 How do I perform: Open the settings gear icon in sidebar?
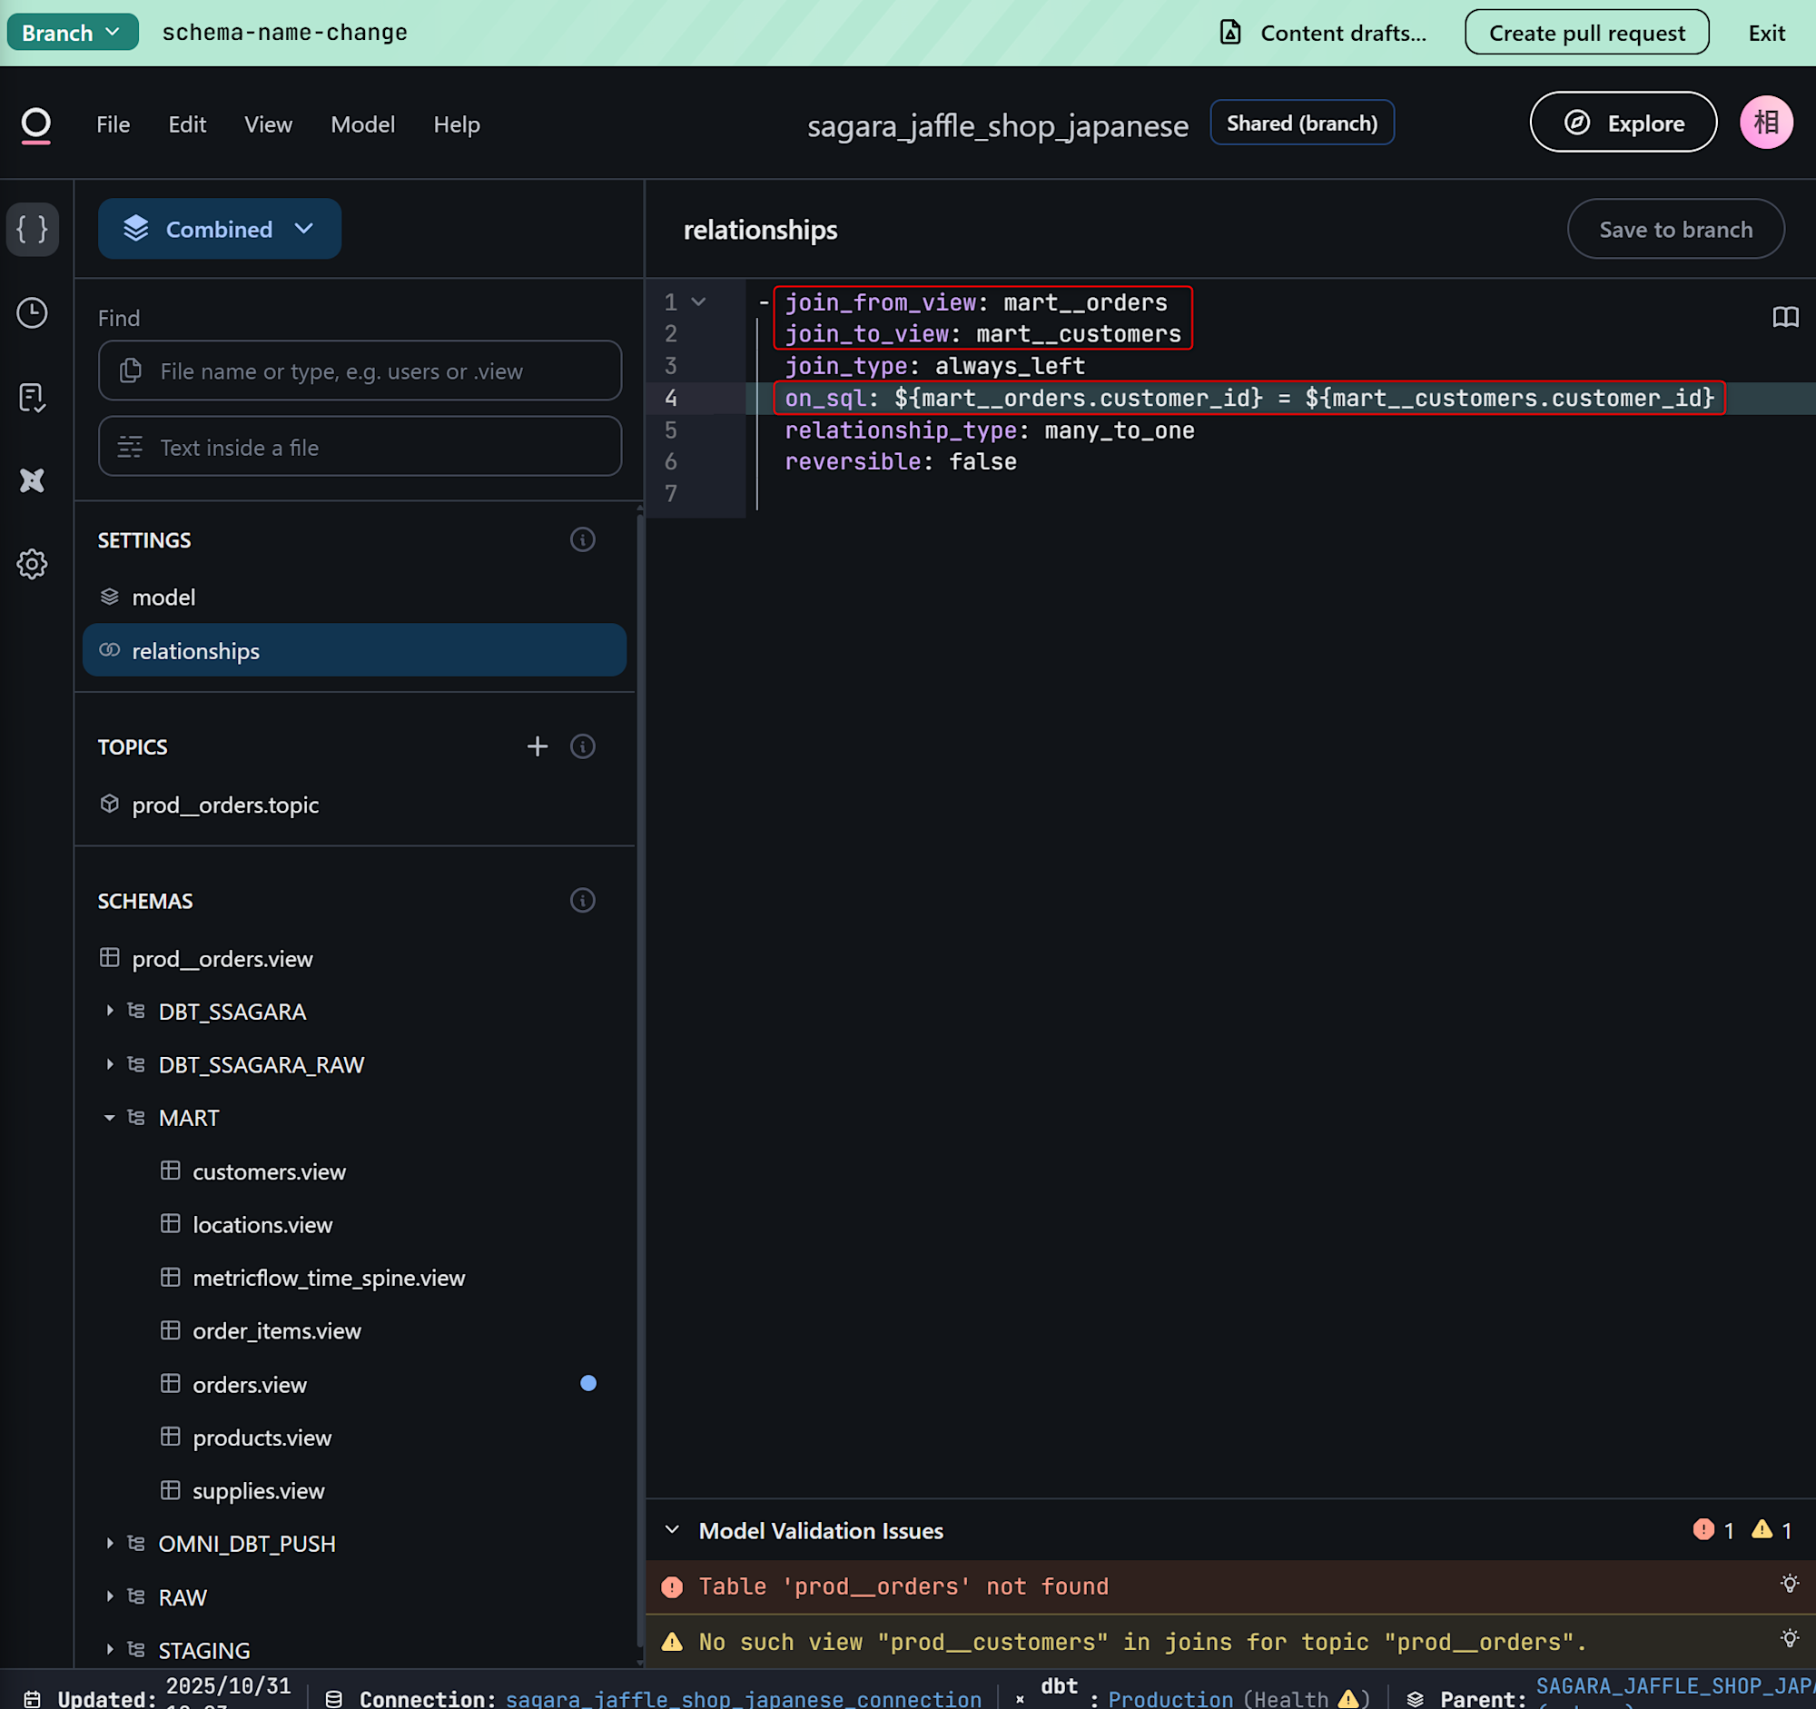point(32,565)
